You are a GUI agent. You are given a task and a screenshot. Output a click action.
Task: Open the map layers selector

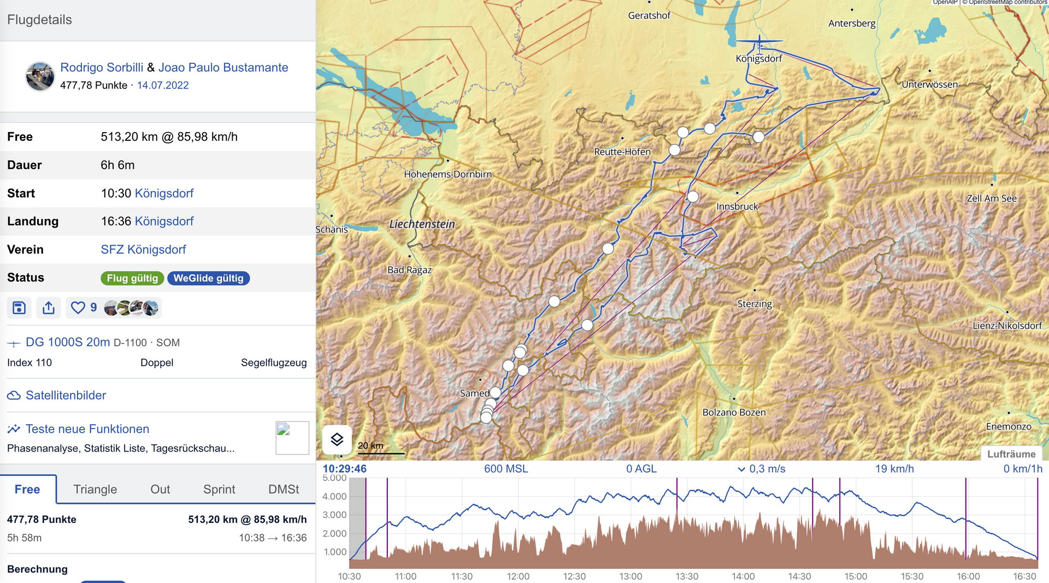pyautogui.click(x=337, y=439)
